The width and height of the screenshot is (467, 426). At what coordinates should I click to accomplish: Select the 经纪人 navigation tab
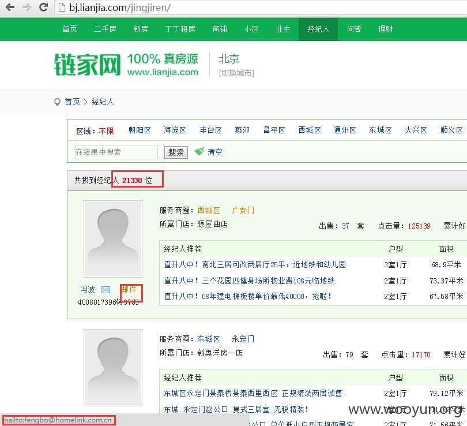pos(318,29)
